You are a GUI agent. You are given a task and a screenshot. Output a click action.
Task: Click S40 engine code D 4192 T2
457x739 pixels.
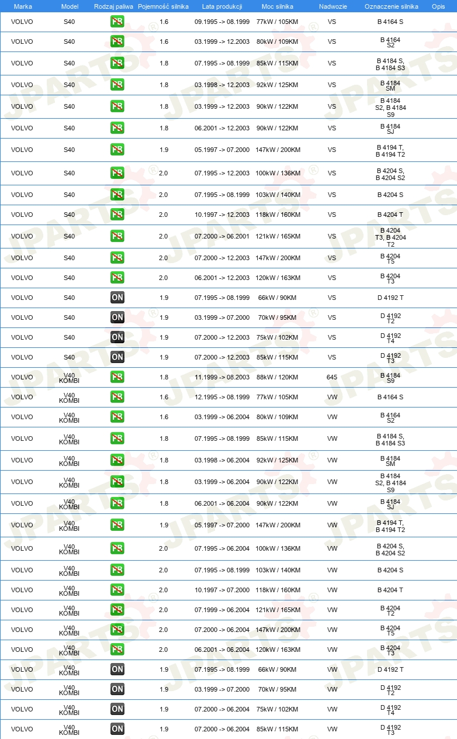pos(390,317)
